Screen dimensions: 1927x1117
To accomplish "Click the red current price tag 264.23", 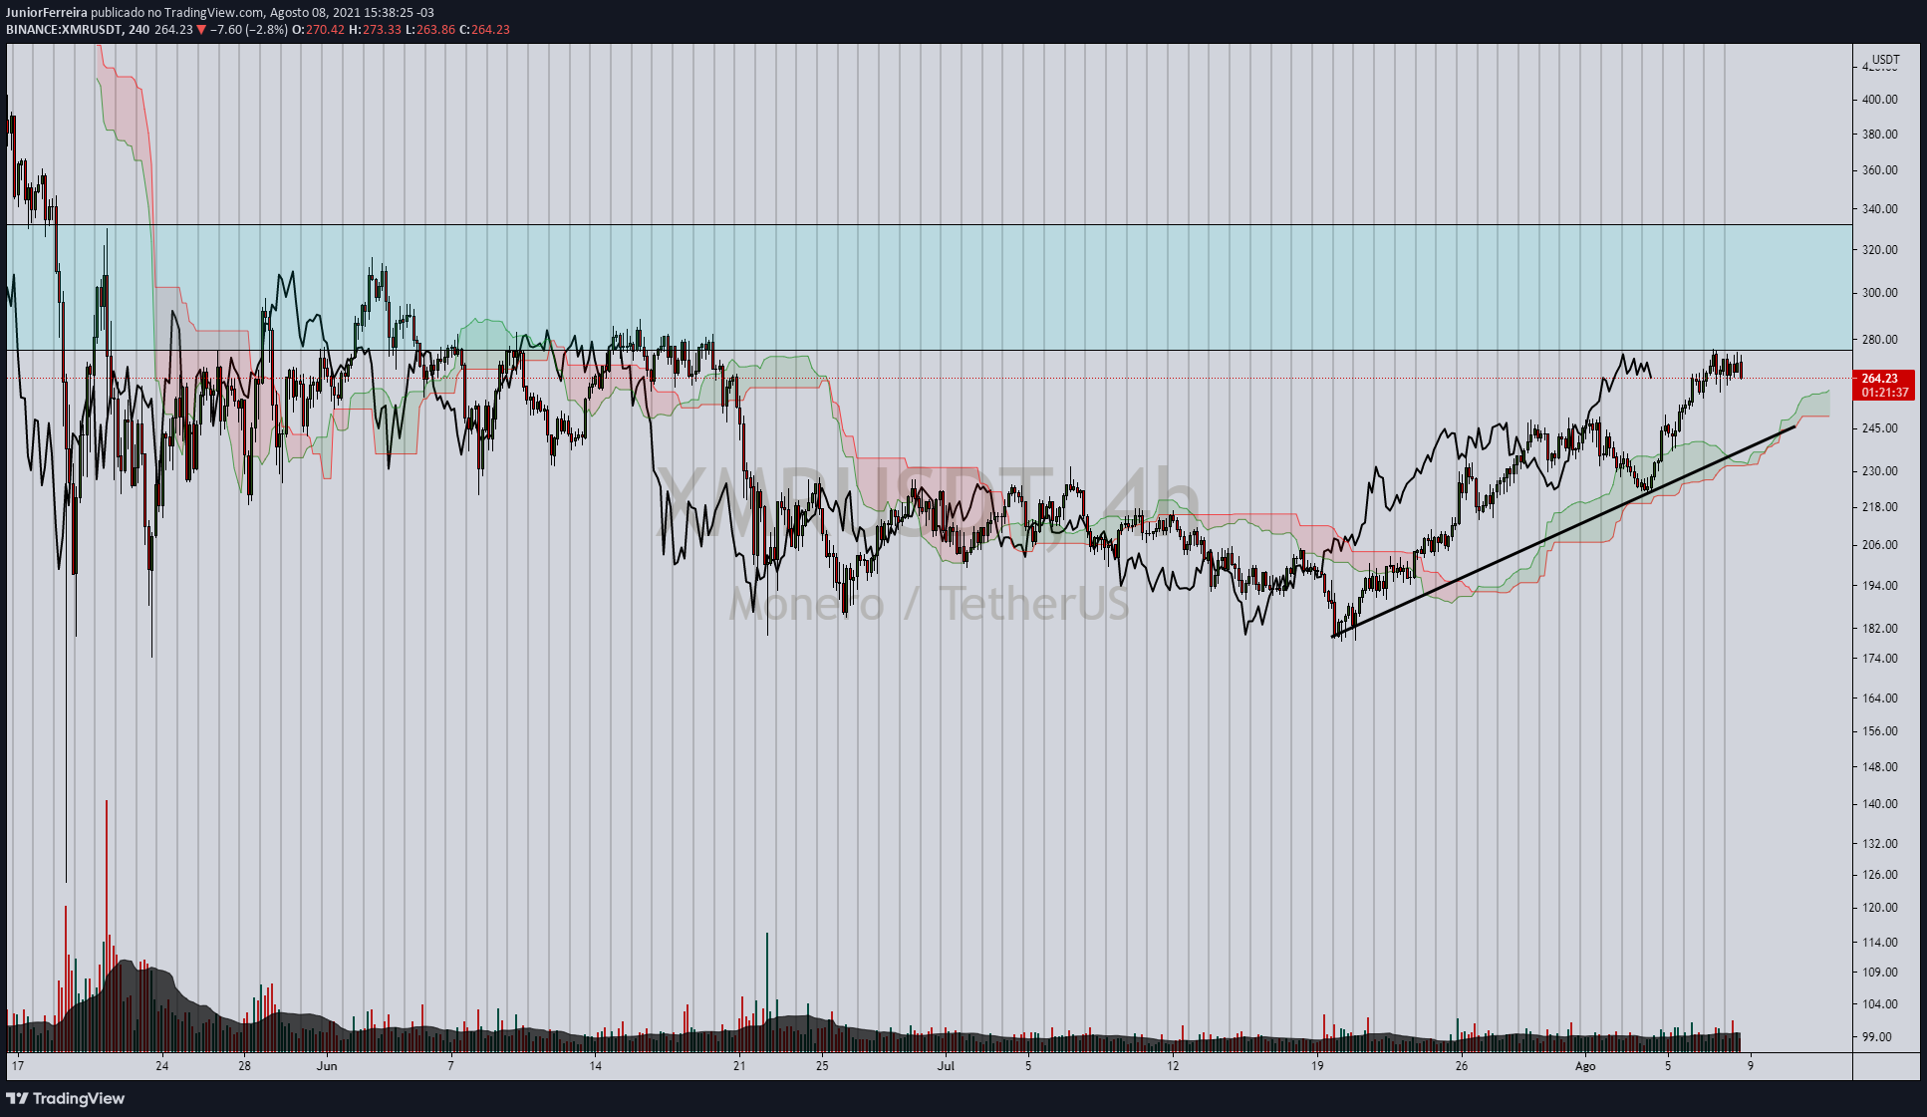I will (x=1880, y=379).
